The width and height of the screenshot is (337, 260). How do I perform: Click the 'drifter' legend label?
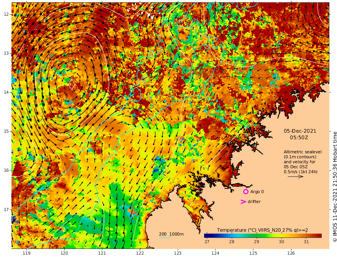click(x=254, y=201)
